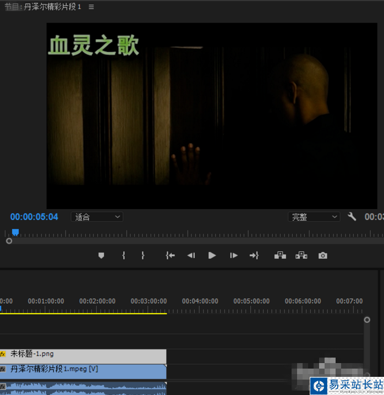Viewport: 384px width, 395px height.
Task: Click timeline ruler at 00:02:00:00
Action: pos(97,301)
